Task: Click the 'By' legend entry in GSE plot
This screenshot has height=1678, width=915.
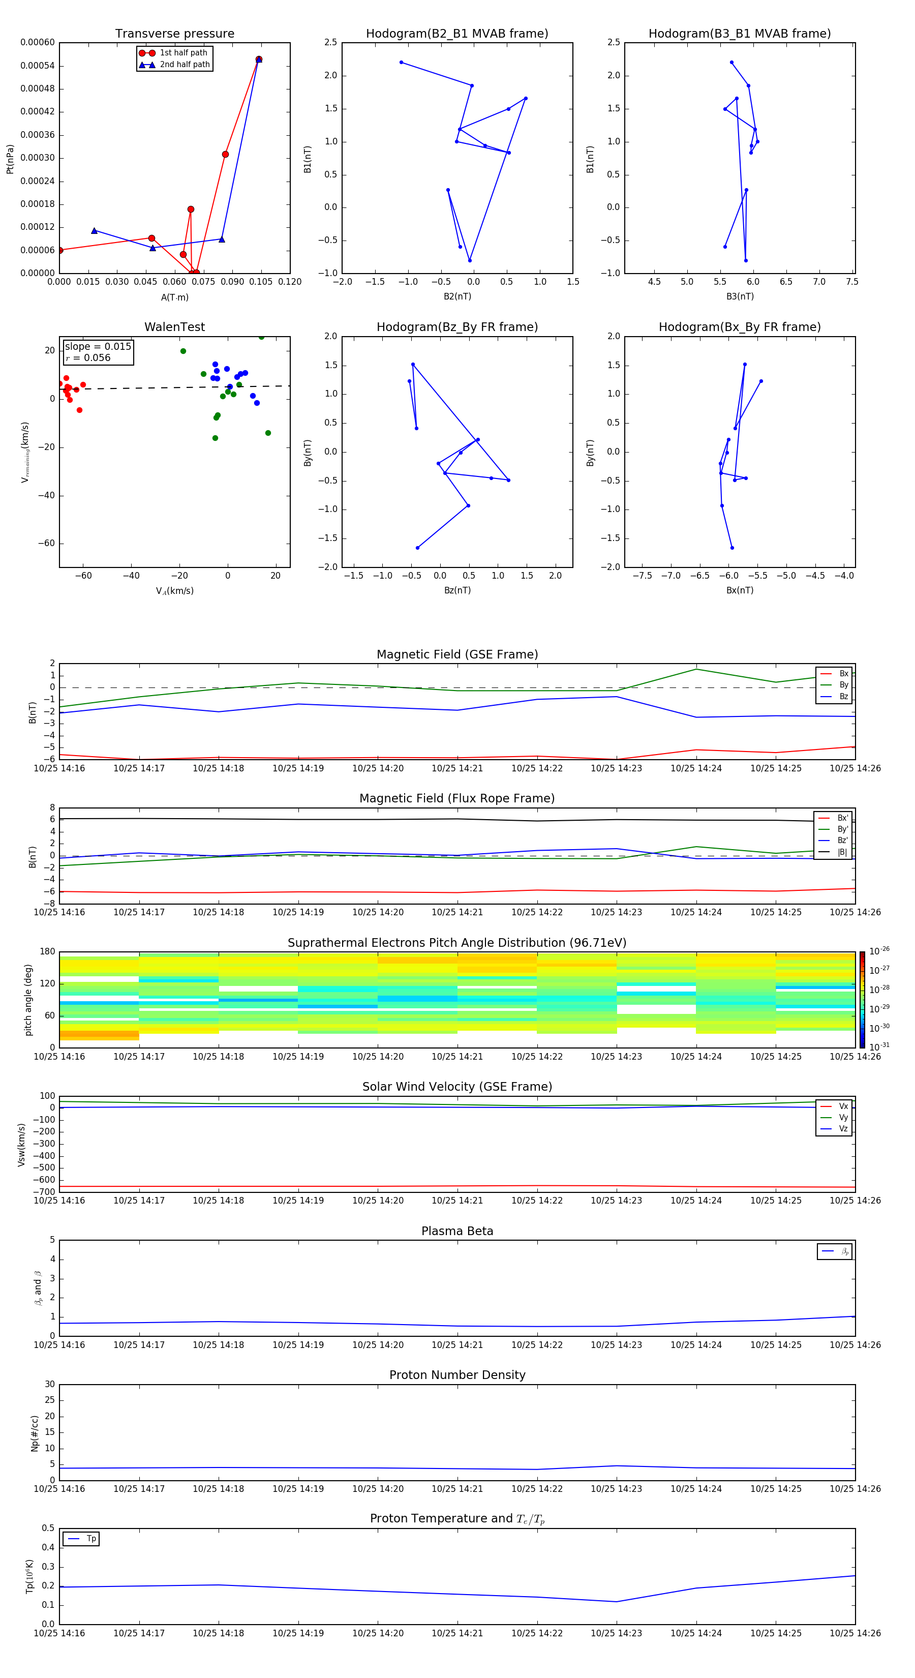Action: 834,684
